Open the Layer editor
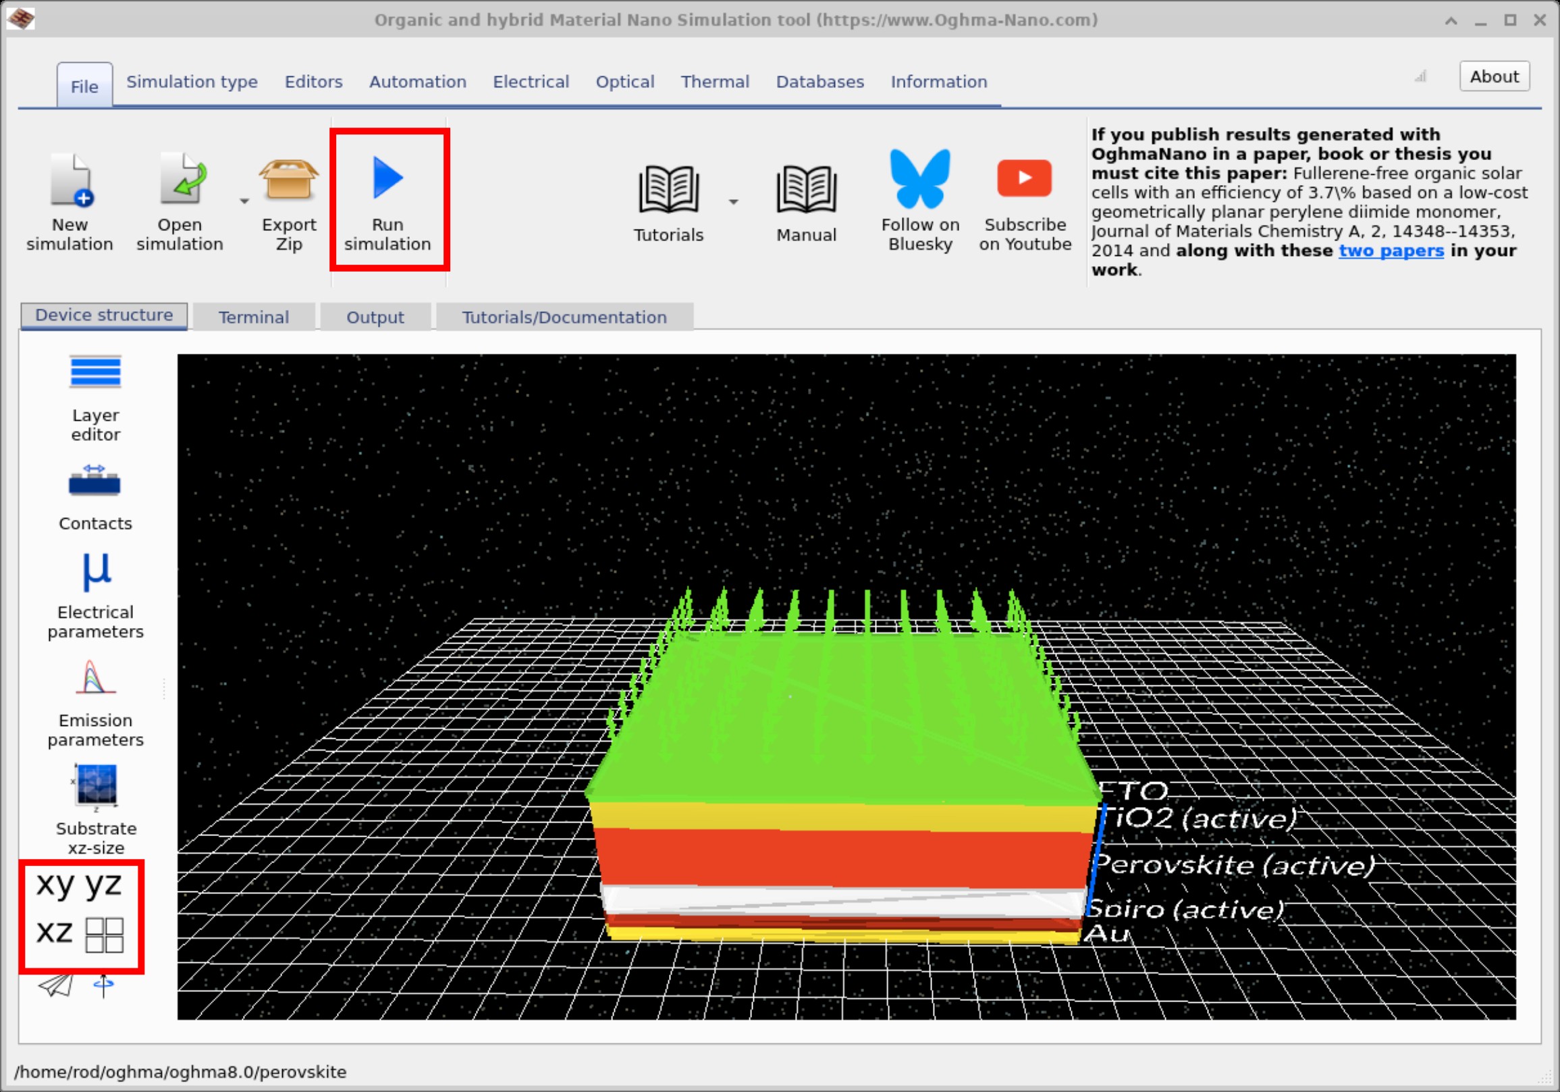1560x1092 pixels. click(x=95, y=372)
